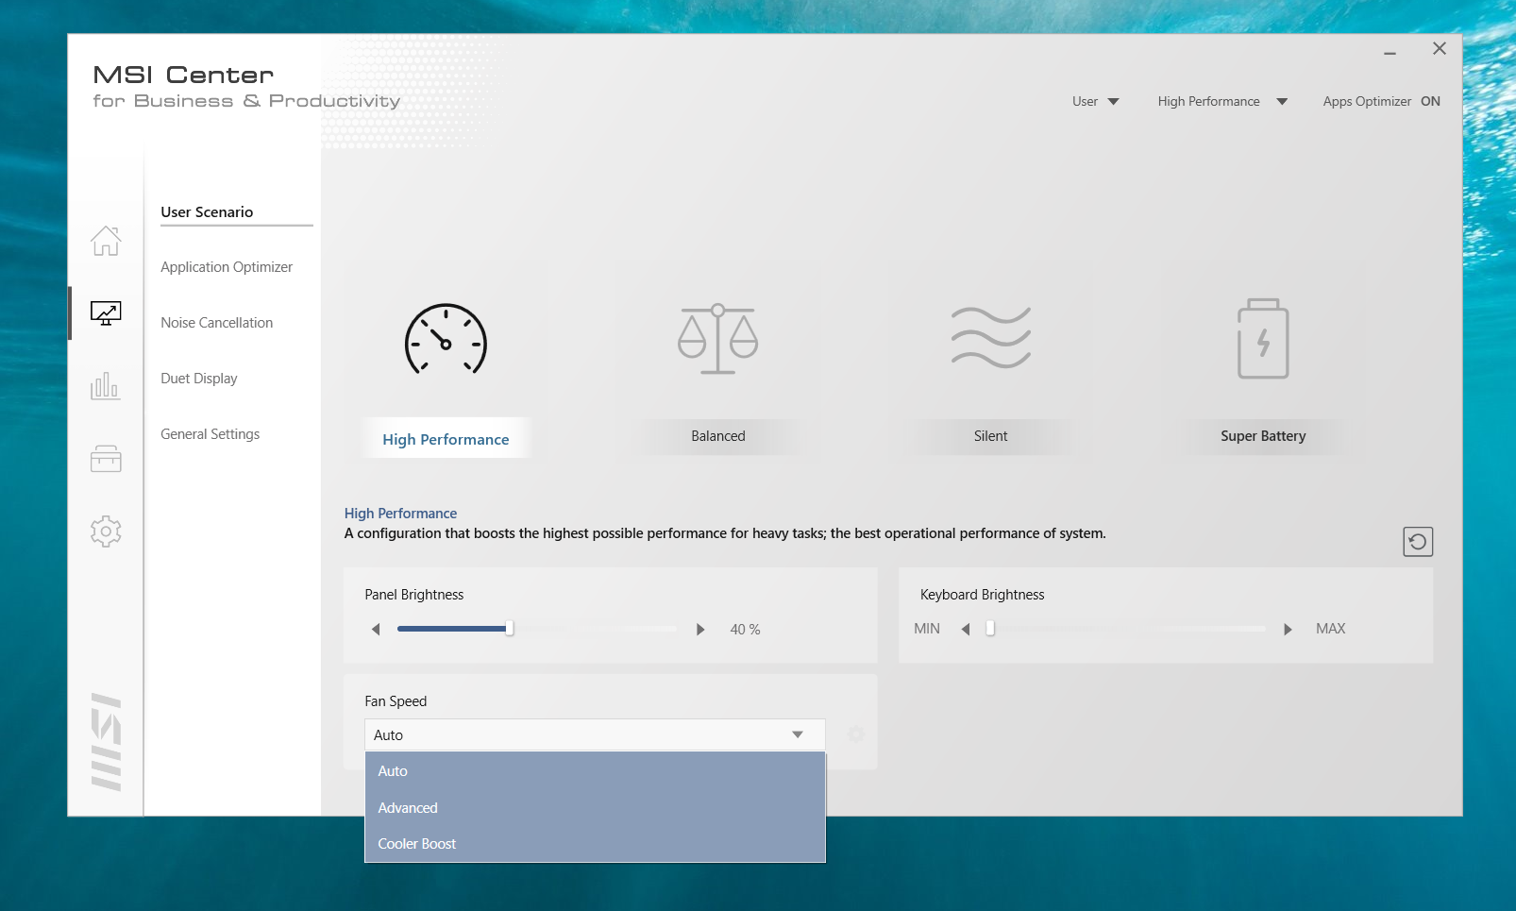Select the Features monitor sidebar icon
Image resolution: width=1516 pixels, height=911 pixels.
(x=106, y=313)
